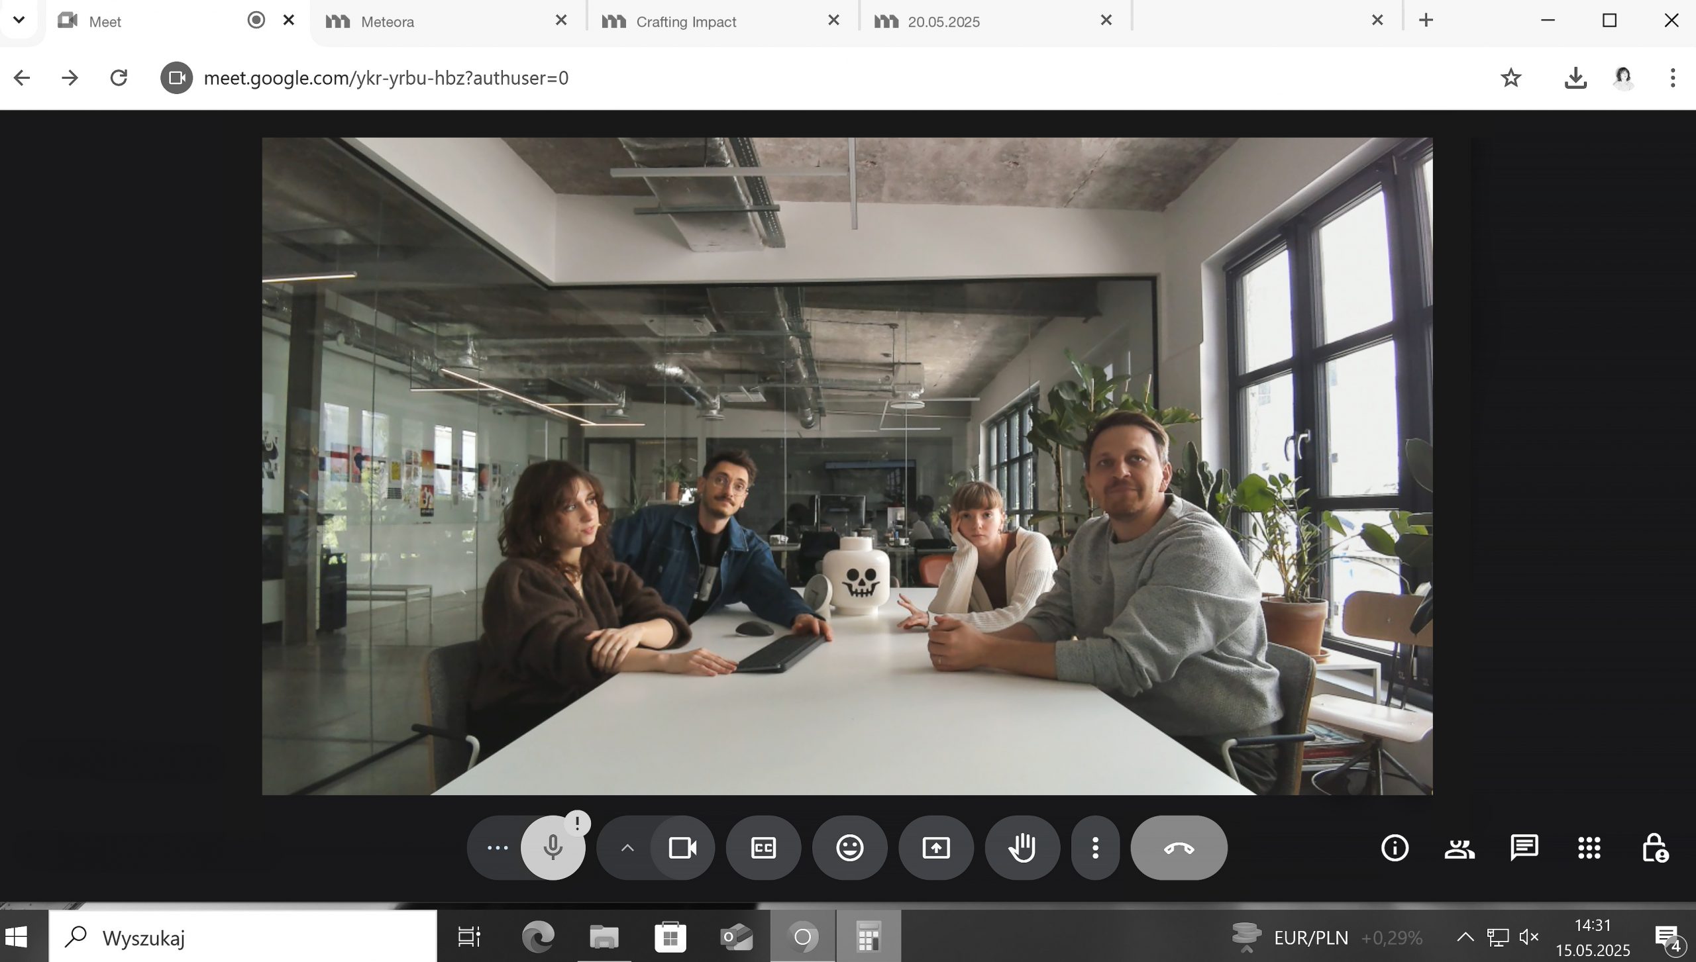
Task: Click the tab recording indicator on Meet
Action: [256, 21]
